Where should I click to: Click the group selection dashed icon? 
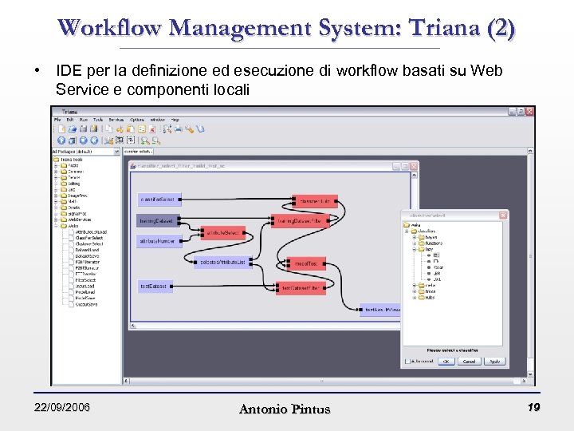pos(120,140)
